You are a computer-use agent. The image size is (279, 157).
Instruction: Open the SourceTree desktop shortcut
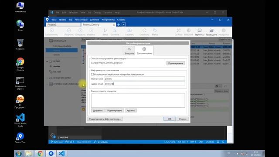20,138
